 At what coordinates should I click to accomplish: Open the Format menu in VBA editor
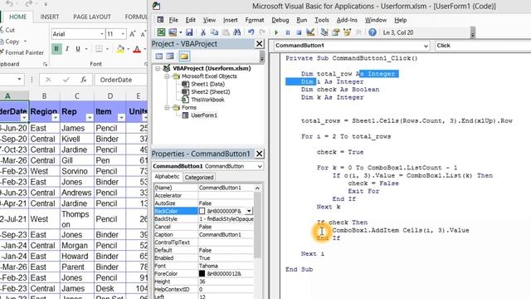255,20
